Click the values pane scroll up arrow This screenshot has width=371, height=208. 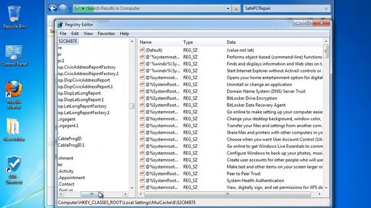pos(326,41)
